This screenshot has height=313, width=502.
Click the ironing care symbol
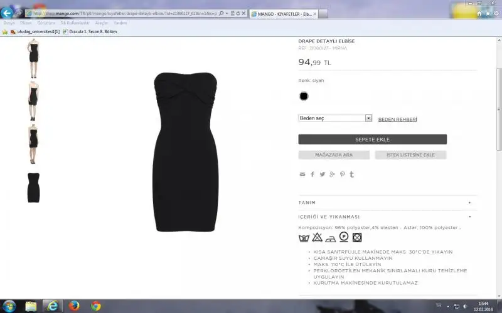[331, 239]
